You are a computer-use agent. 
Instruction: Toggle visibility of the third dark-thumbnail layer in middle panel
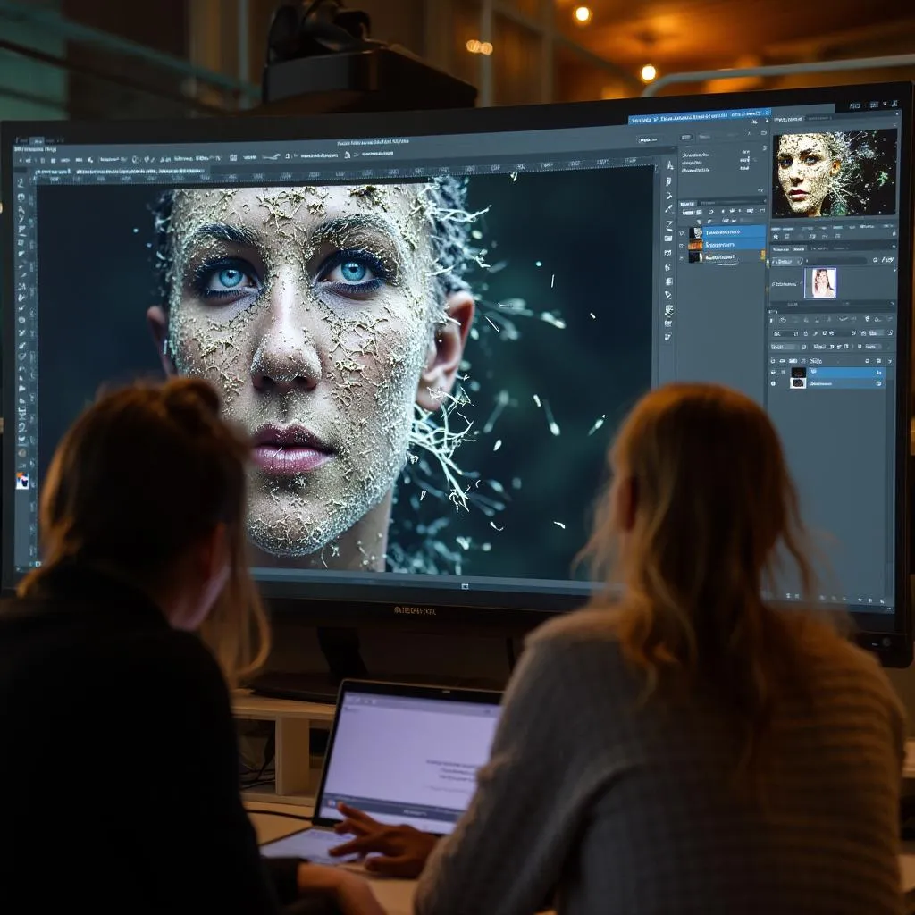coord(681,257)
